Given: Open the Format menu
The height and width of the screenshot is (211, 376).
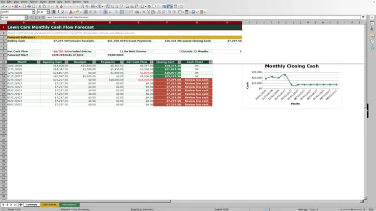Looking at the screenshot, I should pyautogui.click(x=33, y=1).
